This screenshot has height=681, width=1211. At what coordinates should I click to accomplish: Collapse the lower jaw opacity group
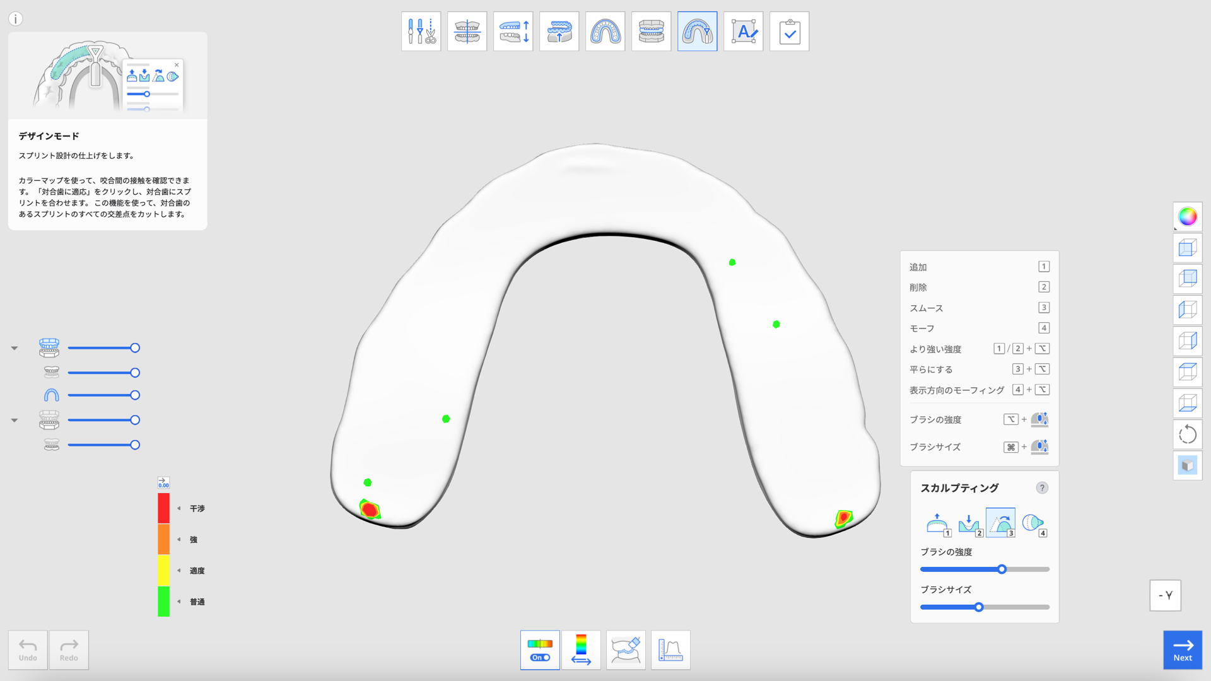tap(14, 420)
